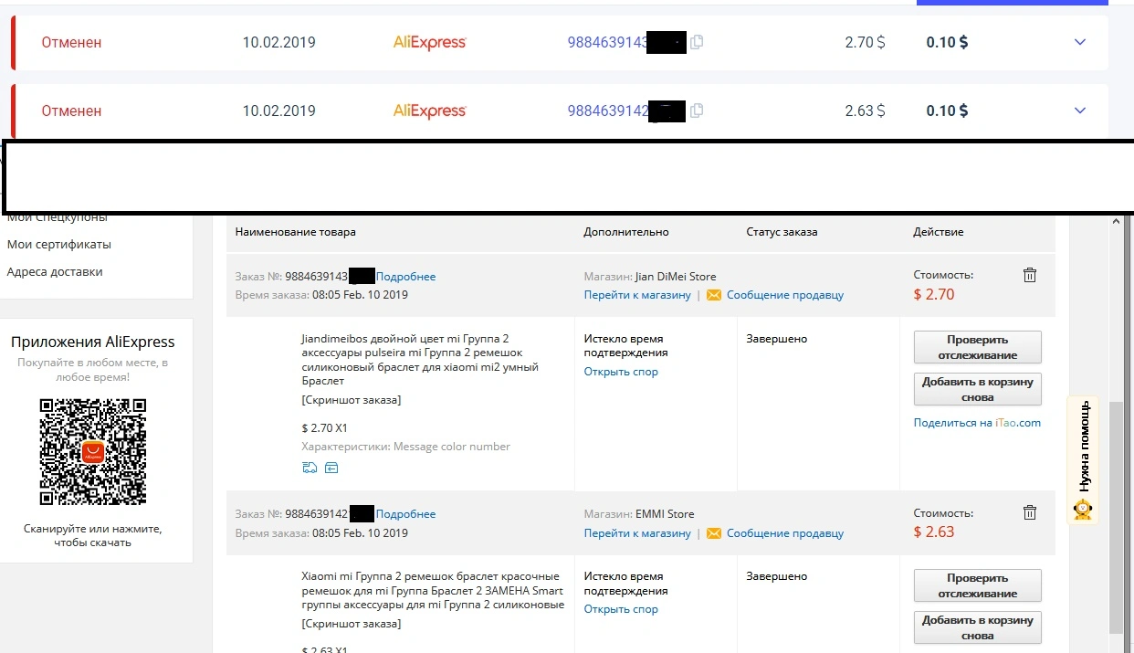Click the card icon beside the truck icon under $ 2.70 item
This screenshot has height=653, width=1134.
pyautogui.click(x=331, y=468)
